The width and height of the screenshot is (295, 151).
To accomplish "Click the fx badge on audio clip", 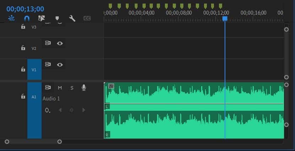I will click(x=111, y=86).
